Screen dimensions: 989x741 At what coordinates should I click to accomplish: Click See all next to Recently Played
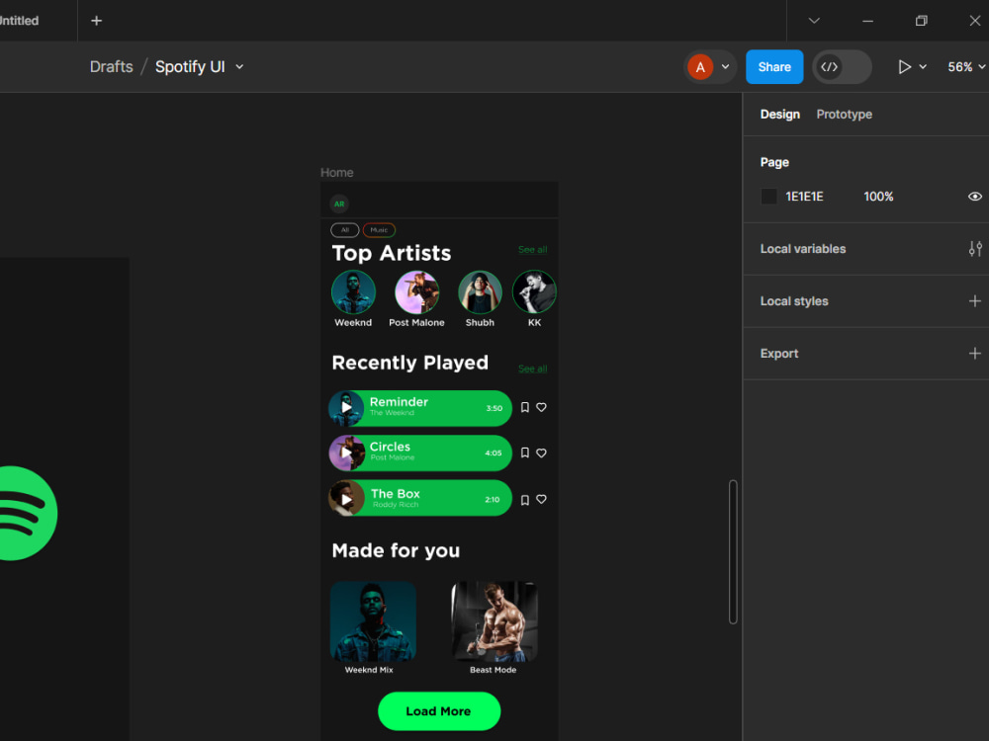(532, 369)
